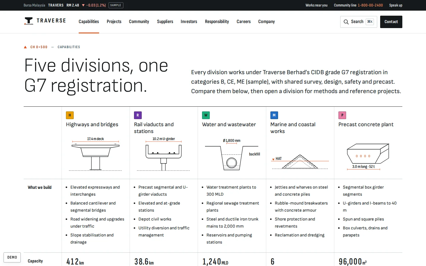426x266 pixels.
Task: Click the TRAVERS stock ticker
Action: point(56,5)
